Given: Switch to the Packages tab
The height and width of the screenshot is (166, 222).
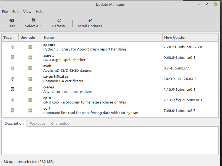Looking at the screenshot, I should [37, 123].
